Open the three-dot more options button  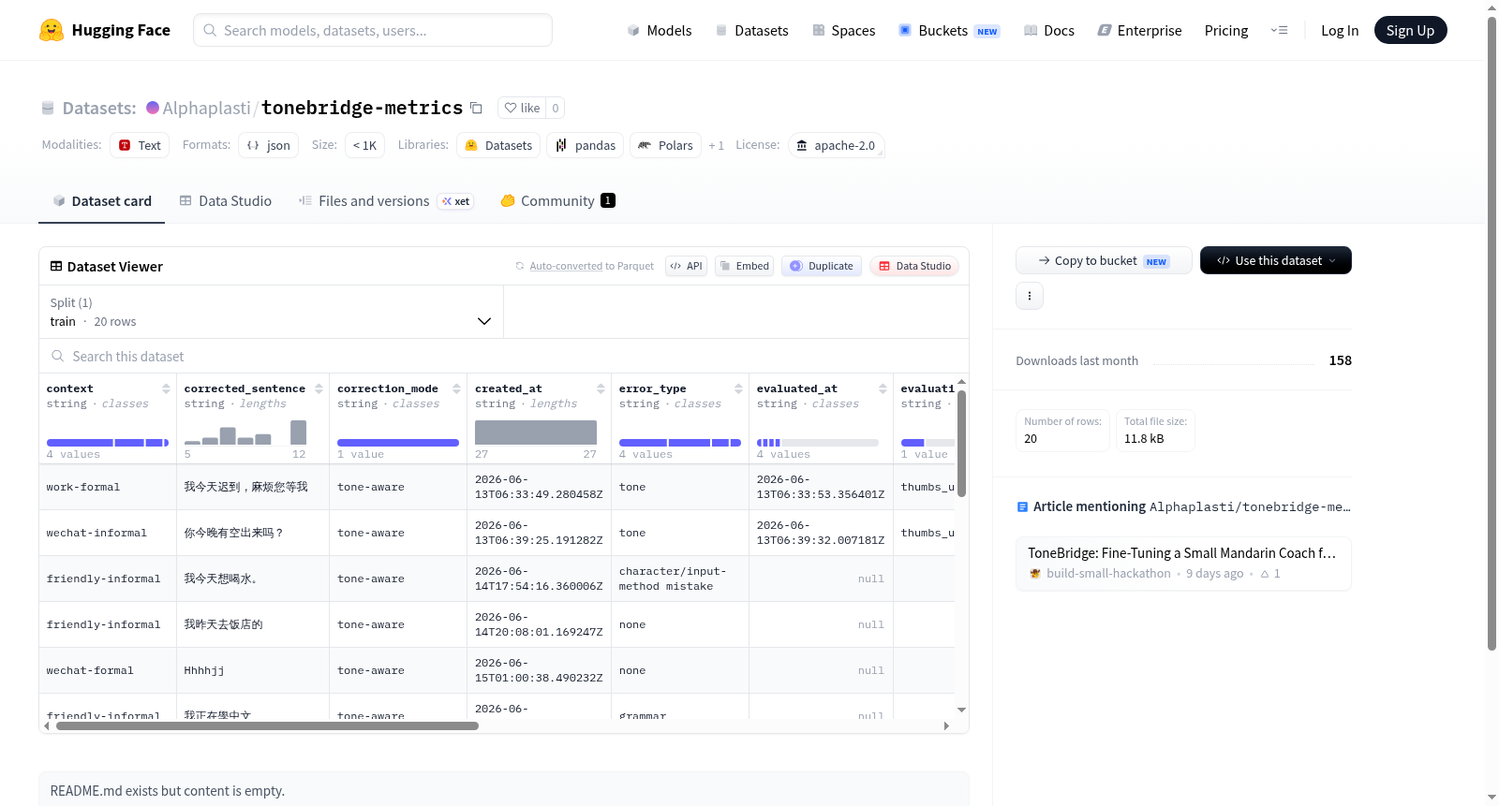(x=1030, y=296)
